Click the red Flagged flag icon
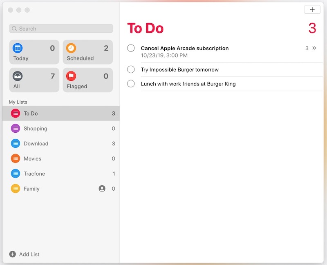Viewport: 327px width, 265px height. pos(71,76)
